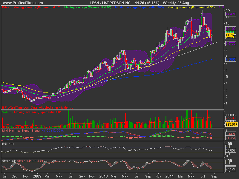Click the blue 7.5865 EMA 200 value tag
Image resolution: width=239 pixels, height=179 pixels.
230,59
